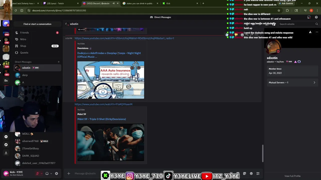Open the Discord inbox icon
Viewport: 321px width, 180px height.
[309, 17]
